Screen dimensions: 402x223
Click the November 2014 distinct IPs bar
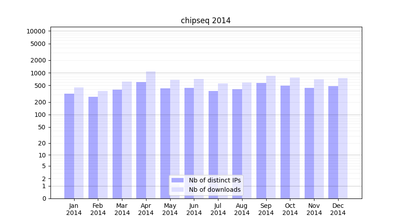coord(309,143)
